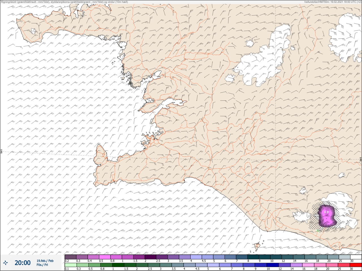The image size is (362, 271).
Task: Click the 20:00 forecast time display
Action: pyautogui.click(x=23, y=263)
